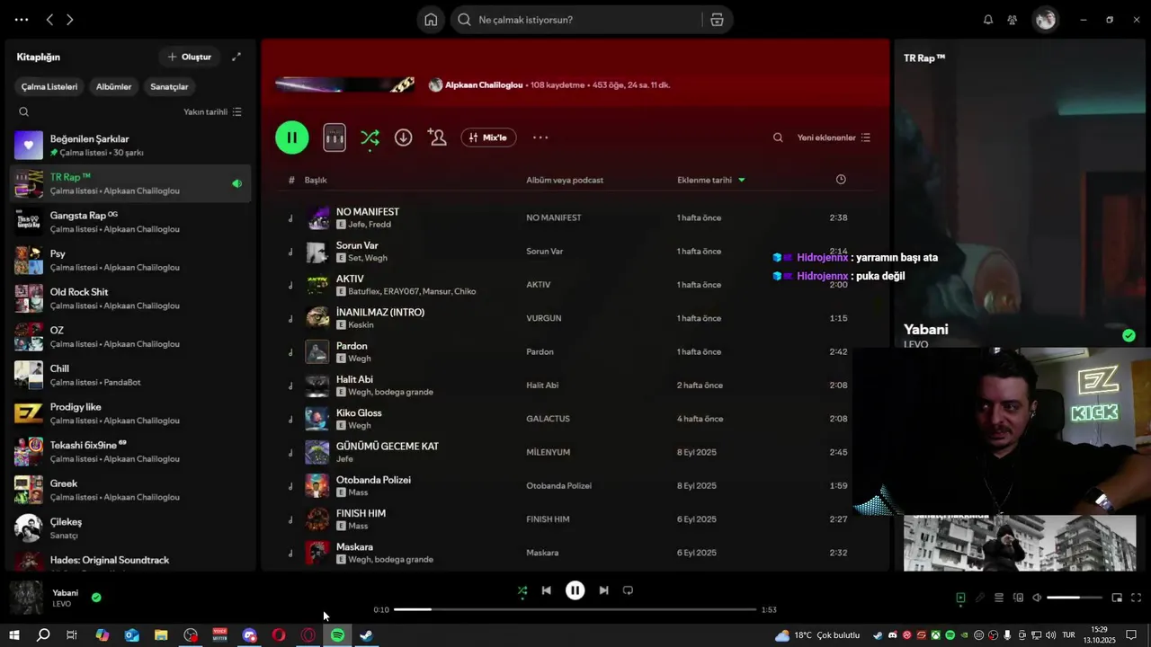Pause with the large green playlist button

[x=292, y=137]
